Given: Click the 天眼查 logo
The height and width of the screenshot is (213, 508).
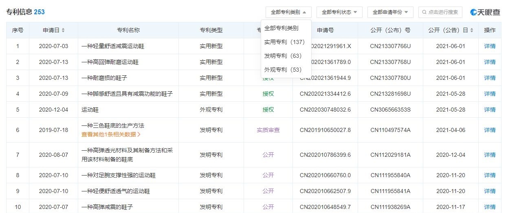Looking at the screenshot, I should tap(485, 12).
